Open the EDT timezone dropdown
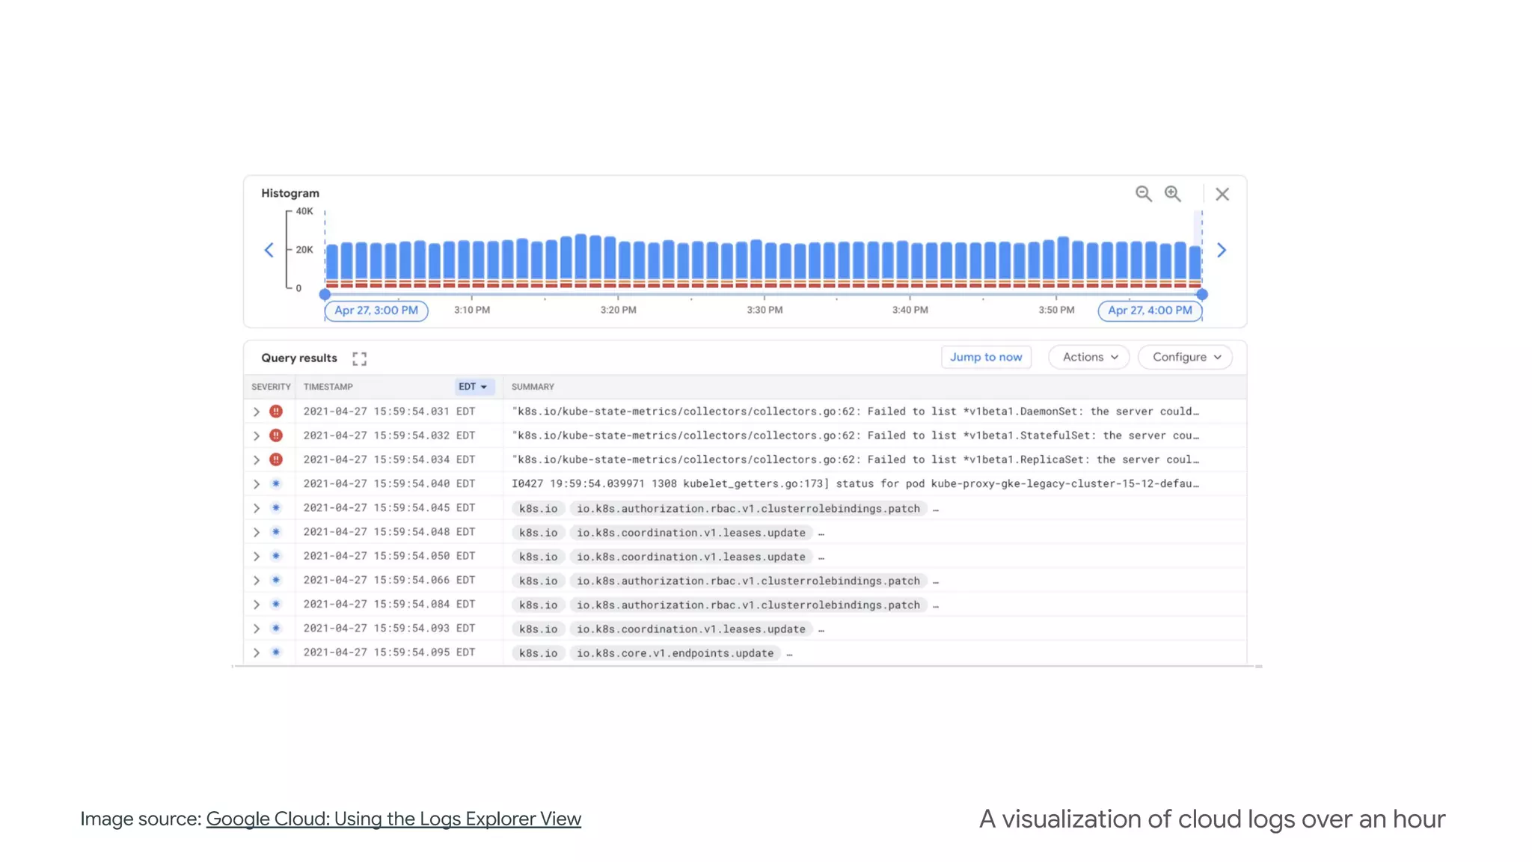 coord(474,387)
